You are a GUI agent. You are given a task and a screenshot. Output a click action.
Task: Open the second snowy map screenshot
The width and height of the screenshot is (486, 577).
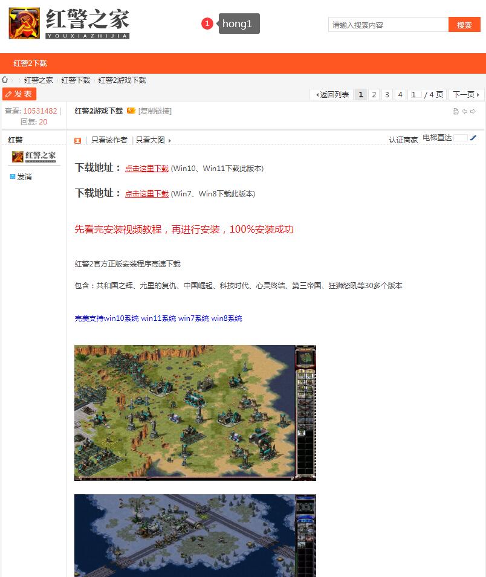click(195, 535)
